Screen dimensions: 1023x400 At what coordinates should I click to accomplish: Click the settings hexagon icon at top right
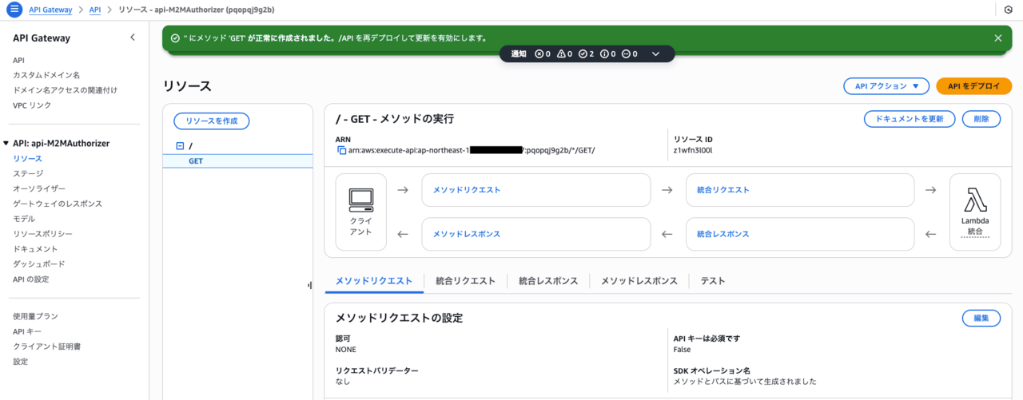1008,10
